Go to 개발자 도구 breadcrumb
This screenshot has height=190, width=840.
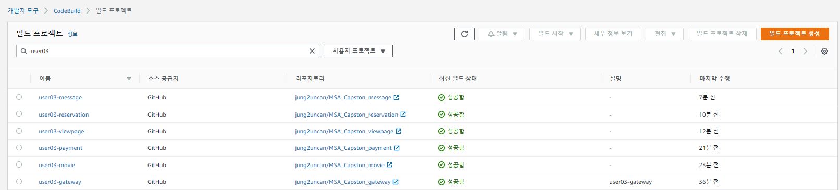23,10
